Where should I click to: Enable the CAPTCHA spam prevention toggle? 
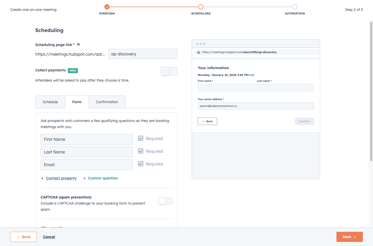(165, 201)
